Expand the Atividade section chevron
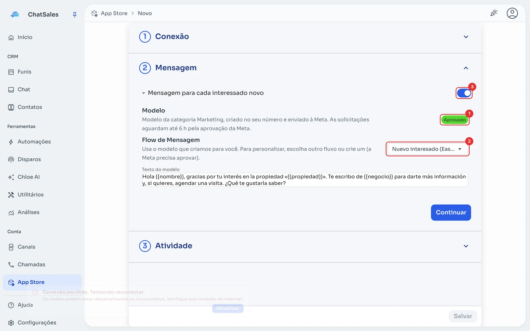The height and width of the screenshot is (331, 530). (x=466, y=246)
